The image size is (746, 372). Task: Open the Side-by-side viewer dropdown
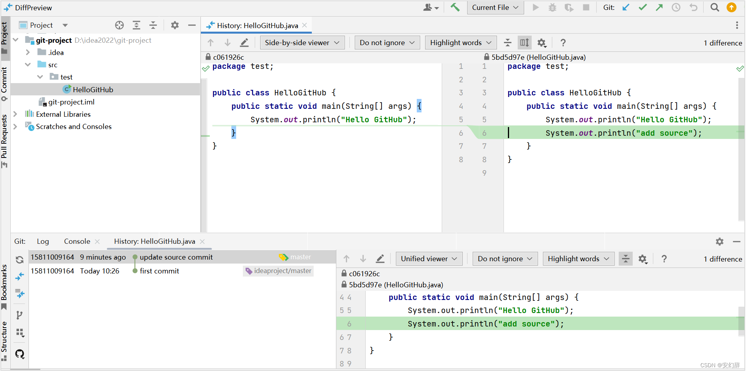click(x=302, y=43)
